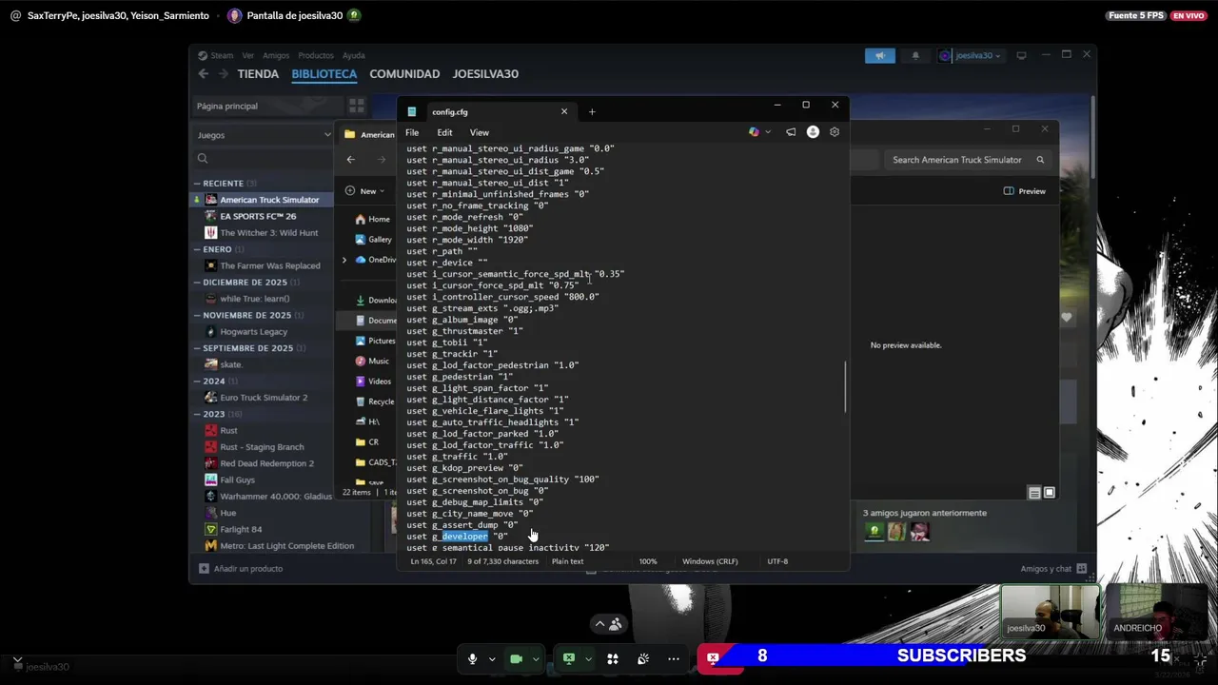Go to Steam TIENDA tab

258,74
